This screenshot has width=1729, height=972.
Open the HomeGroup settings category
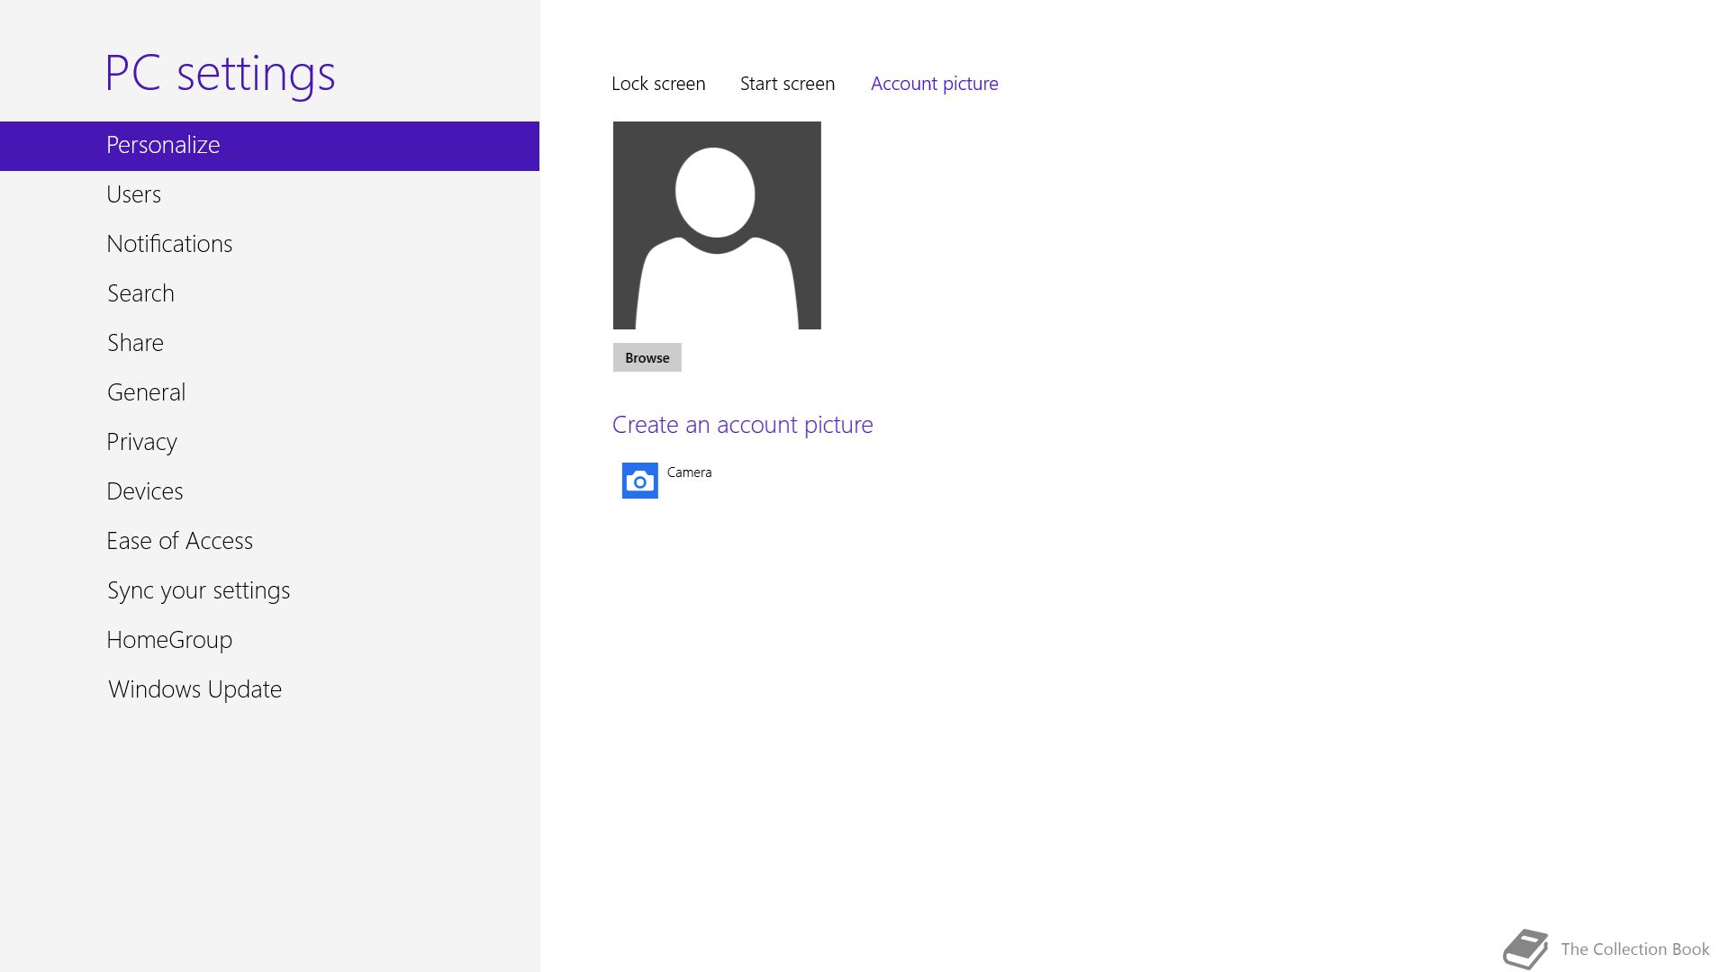269,640
